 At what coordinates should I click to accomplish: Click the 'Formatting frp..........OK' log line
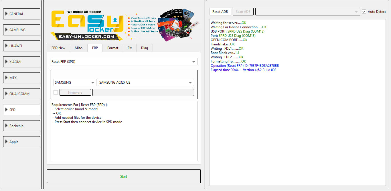pos(228,61)
